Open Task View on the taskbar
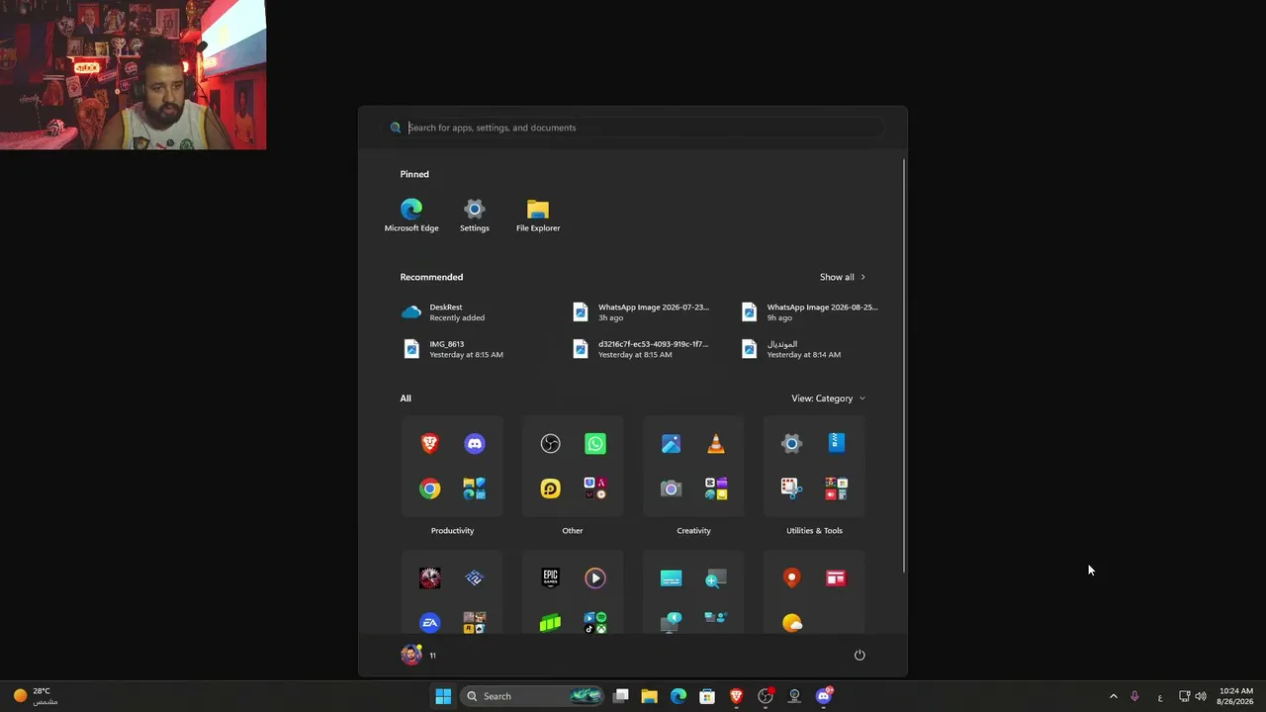 click(621, 696)
